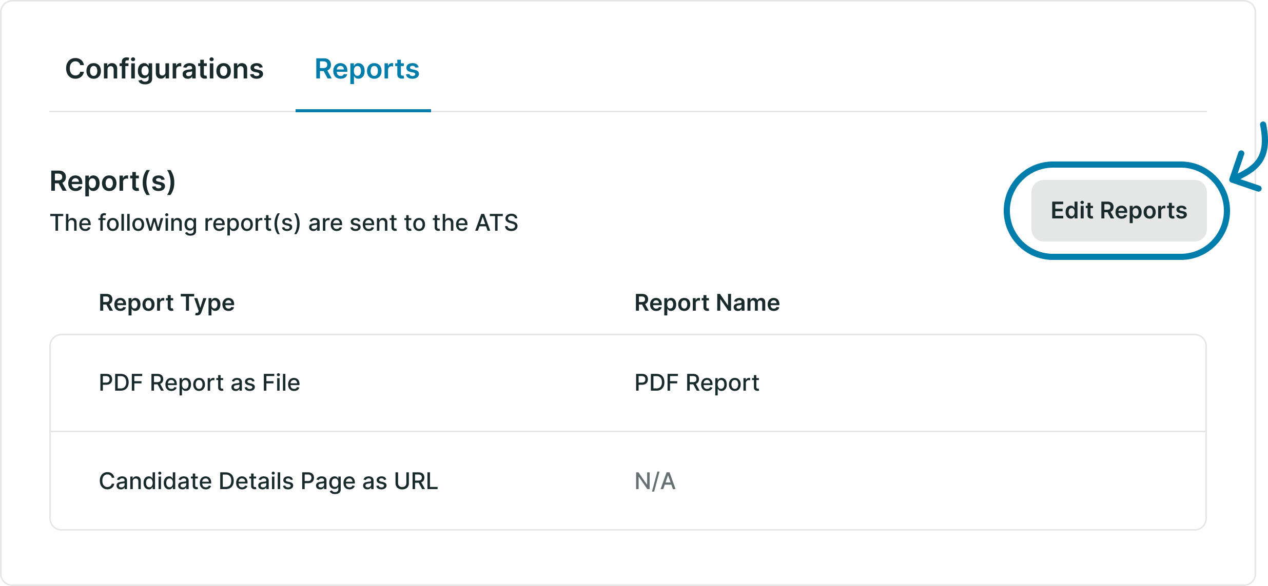Screen dimensions: 1268x586
Task: Click the divider between the two report rows
Action: [x=628, y=431]
